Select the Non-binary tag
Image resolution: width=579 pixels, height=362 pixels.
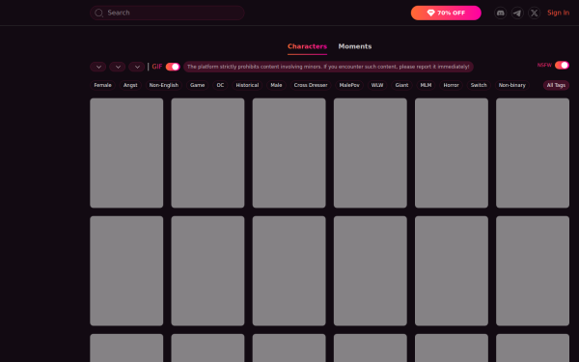511,85
